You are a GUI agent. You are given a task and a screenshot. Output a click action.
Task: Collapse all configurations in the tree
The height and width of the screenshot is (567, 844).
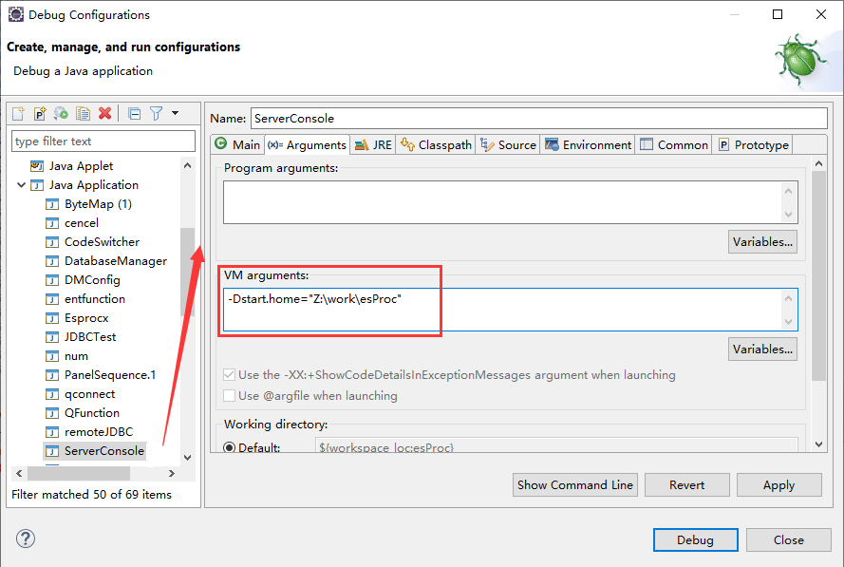tap(134, 114)
